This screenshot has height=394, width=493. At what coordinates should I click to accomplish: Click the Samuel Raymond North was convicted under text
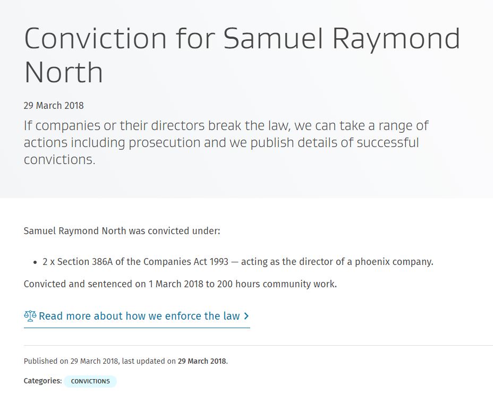coord(122,231)
